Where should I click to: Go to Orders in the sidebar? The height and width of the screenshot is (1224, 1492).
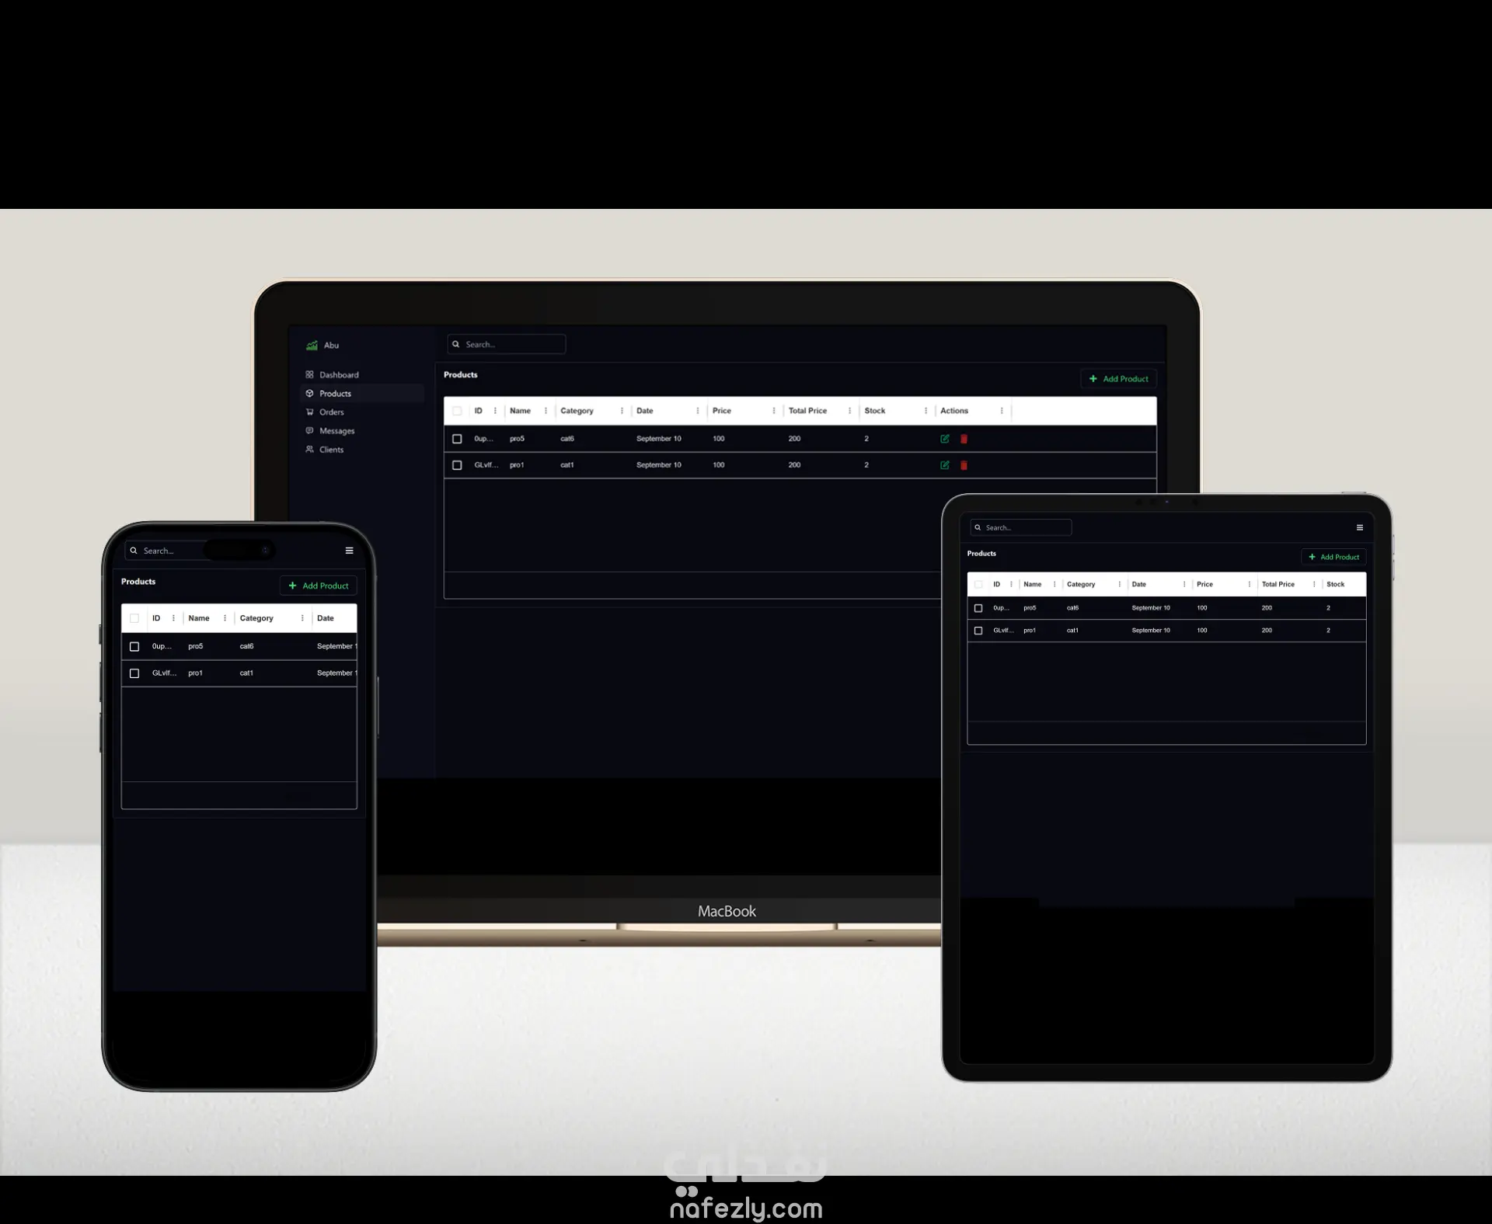tap(331, 412)
